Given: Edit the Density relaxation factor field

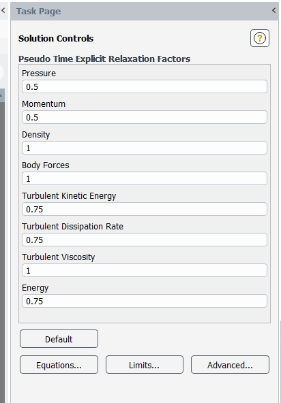Looking at the screenshot, I should [145, 148].
